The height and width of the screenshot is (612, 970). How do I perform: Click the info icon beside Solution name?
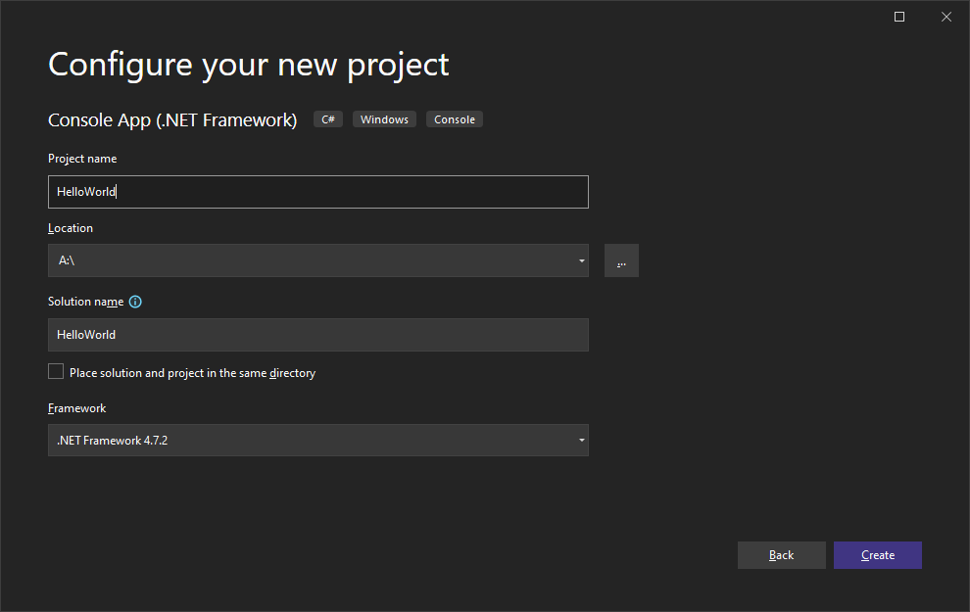(135, 302)
